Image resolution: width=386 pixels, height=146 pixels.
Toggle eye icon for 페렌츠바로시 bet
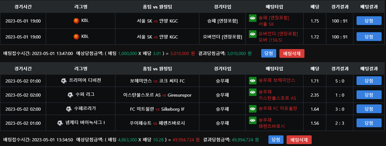pos(253,120)
